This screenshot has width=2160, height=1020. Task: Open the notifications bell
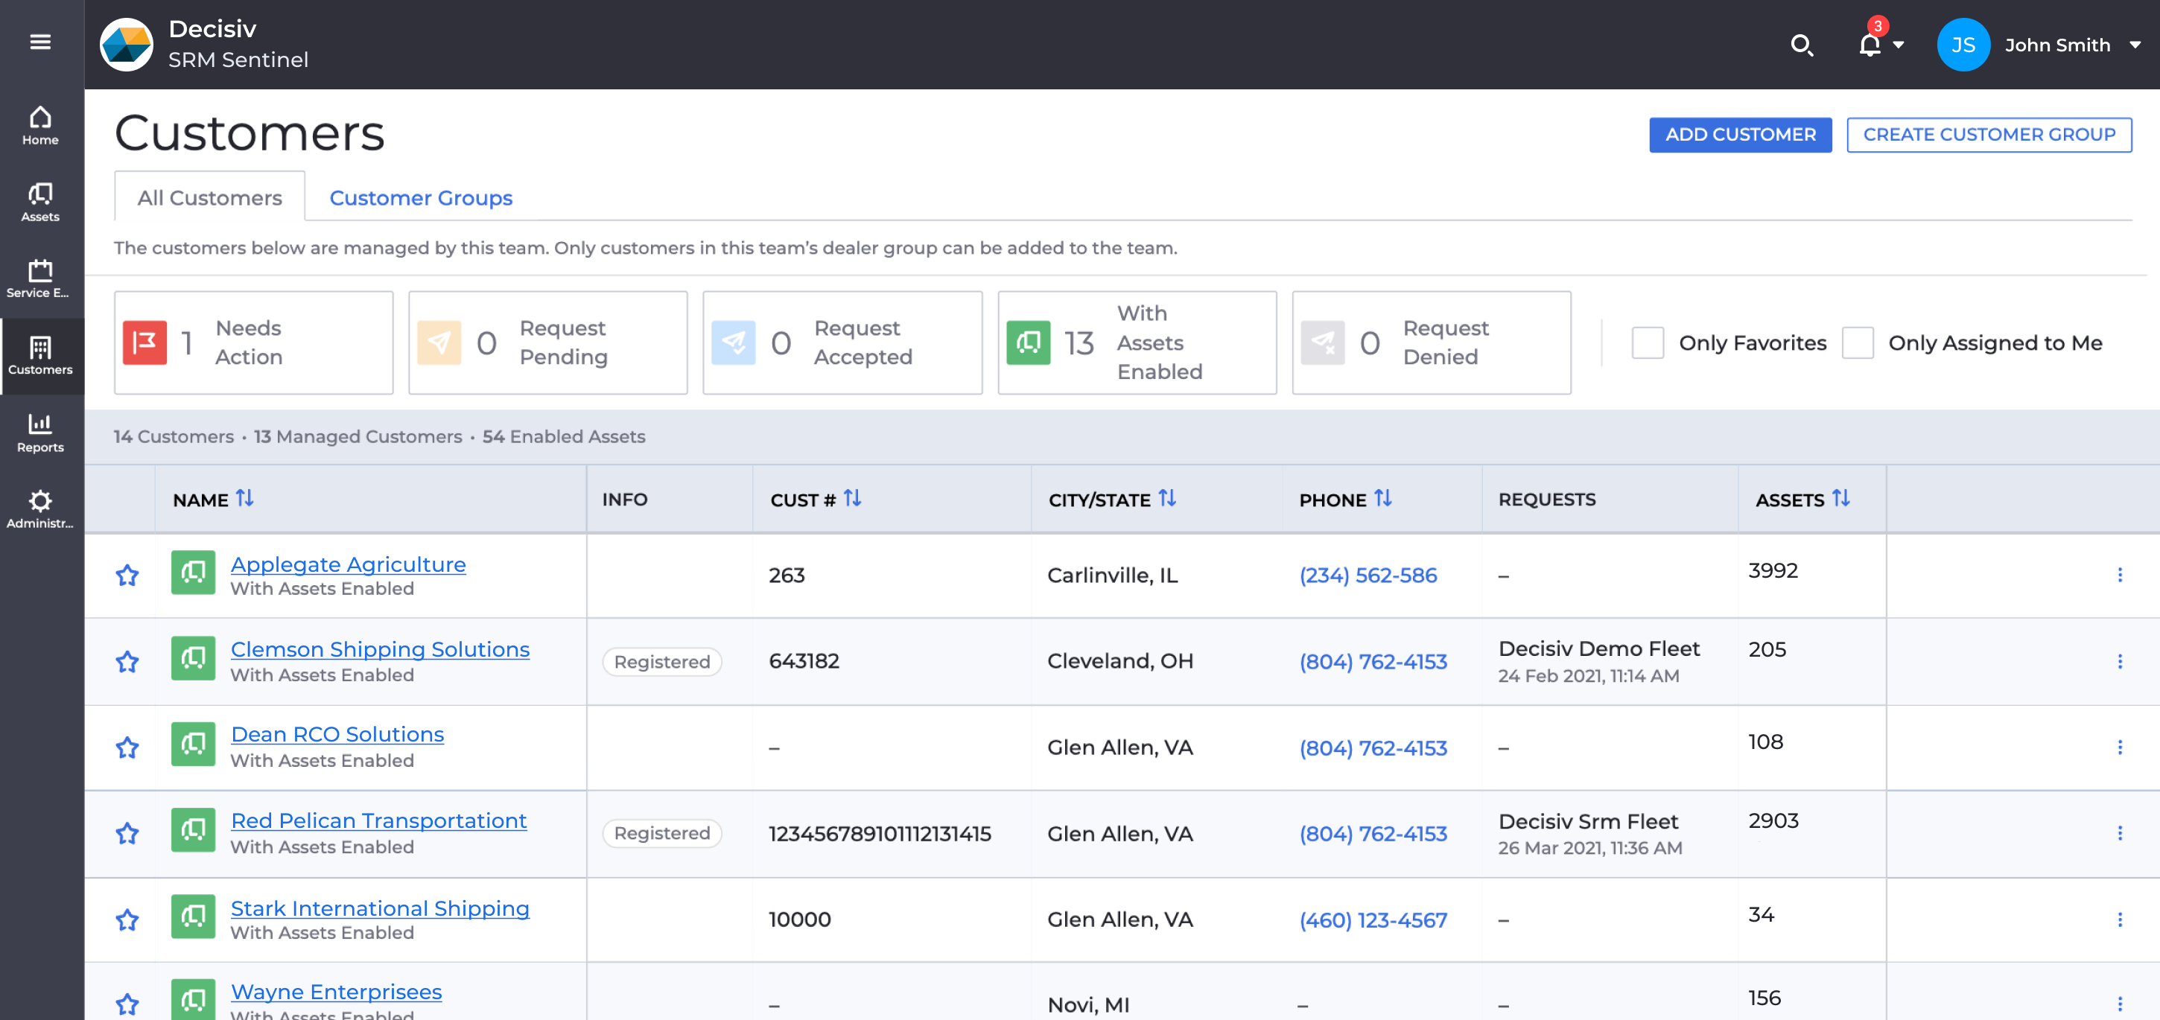(1869, 45)
